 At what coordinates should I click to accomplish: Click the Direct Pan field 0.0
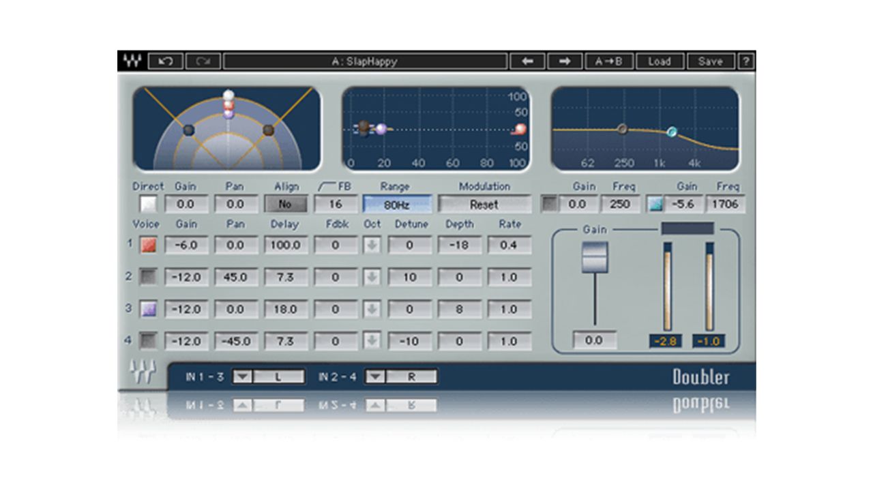point(236,204)
